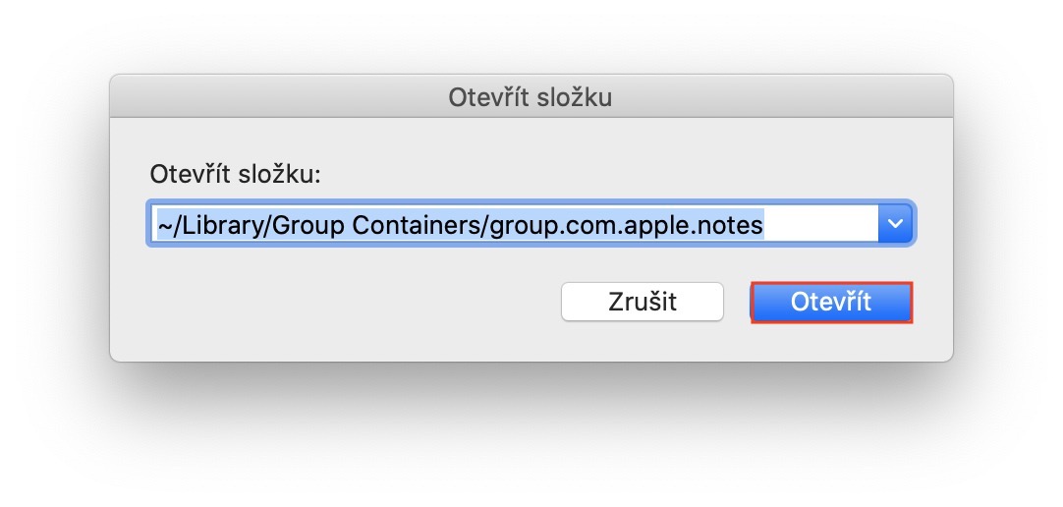Image resolution: width=1063 pixels, height=507 pixels.
Task: Open recent paths via combo box chevron
Action: pos(894,224)
